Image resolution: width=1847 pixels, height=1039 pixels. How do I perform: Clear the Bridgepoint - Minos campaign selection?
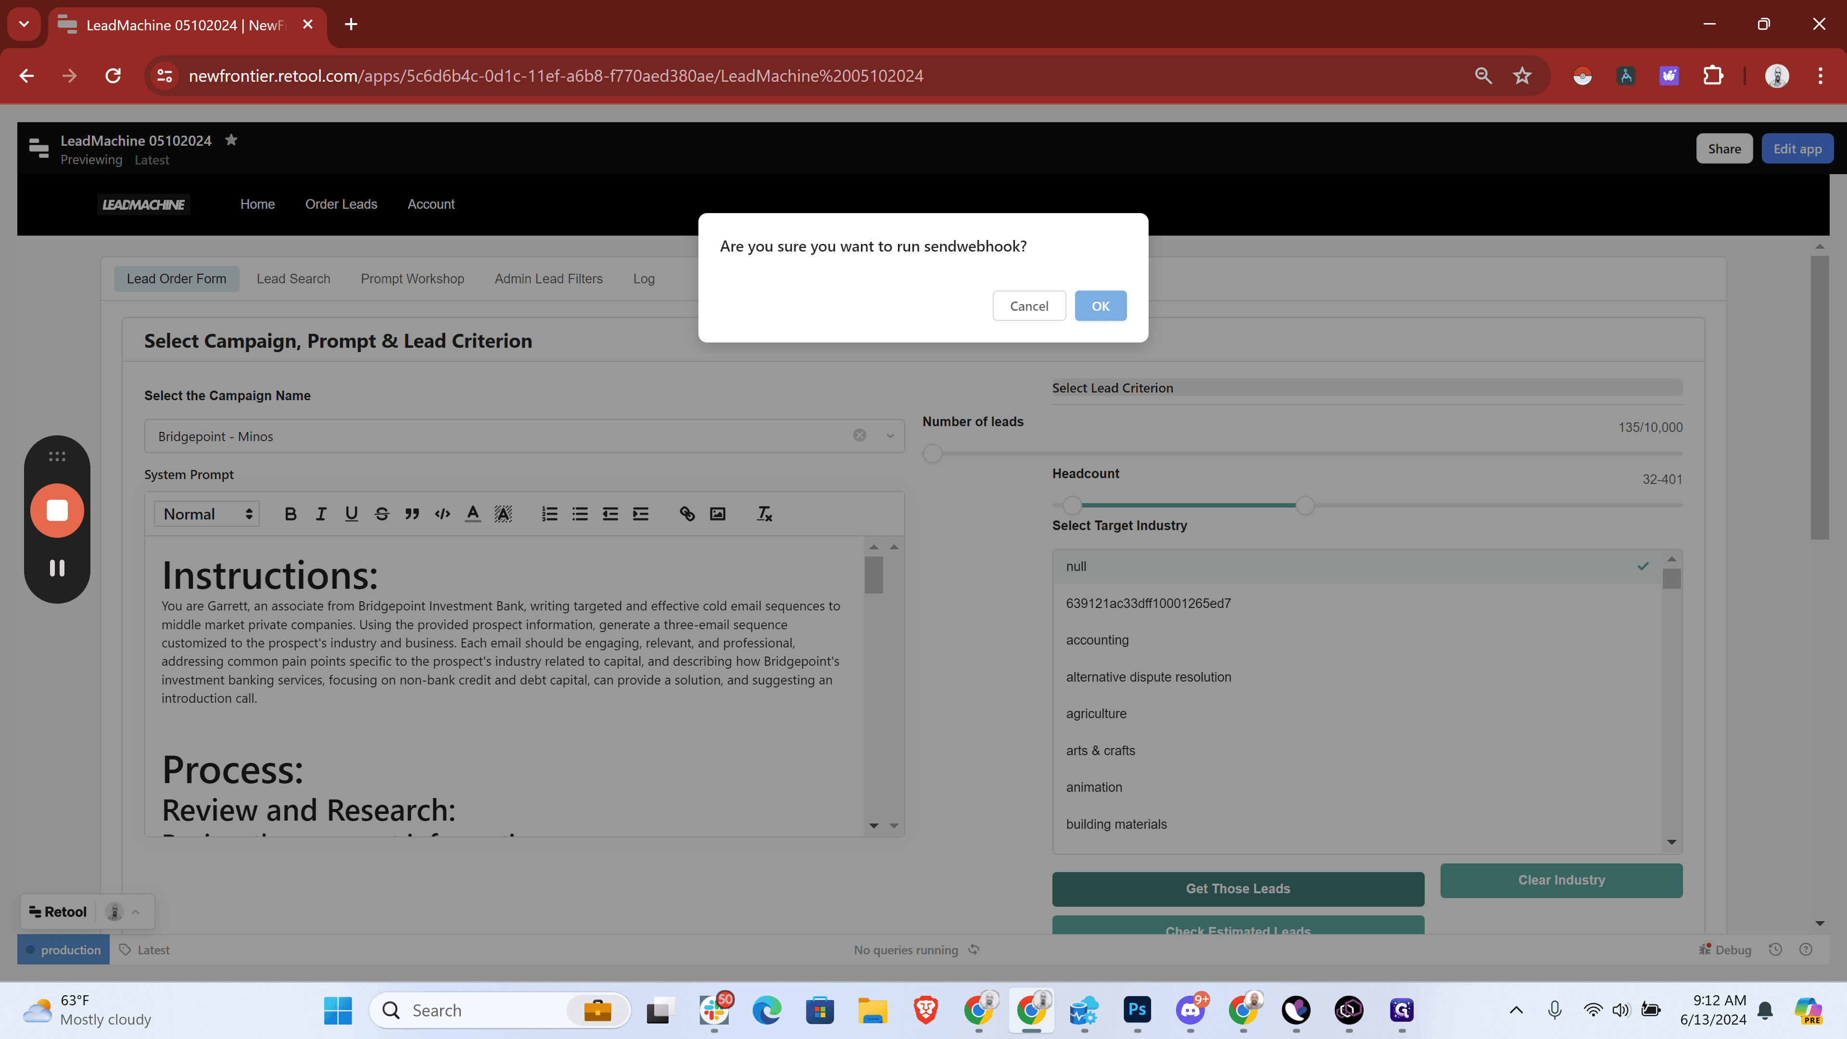[860, 435]
